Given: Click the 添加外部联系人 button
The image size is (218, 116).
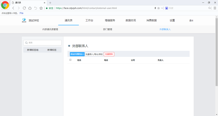Looking at the screenshot, I should [x=77, y=54].
